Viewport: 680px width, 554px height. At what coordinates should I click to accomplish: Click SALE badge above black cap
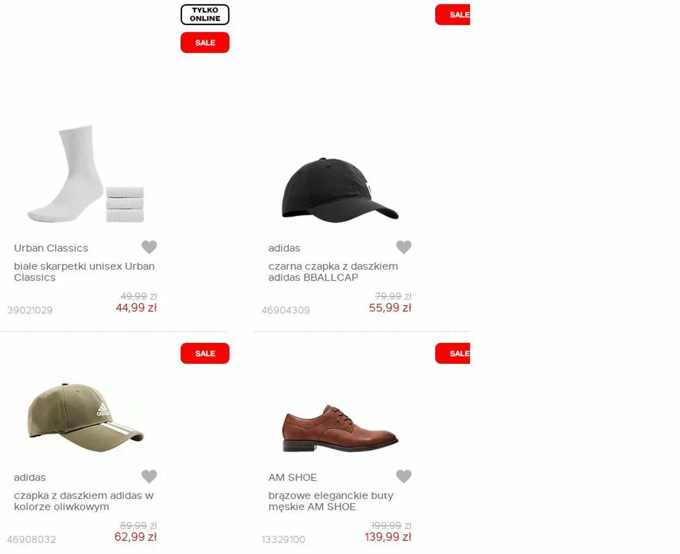453,15
